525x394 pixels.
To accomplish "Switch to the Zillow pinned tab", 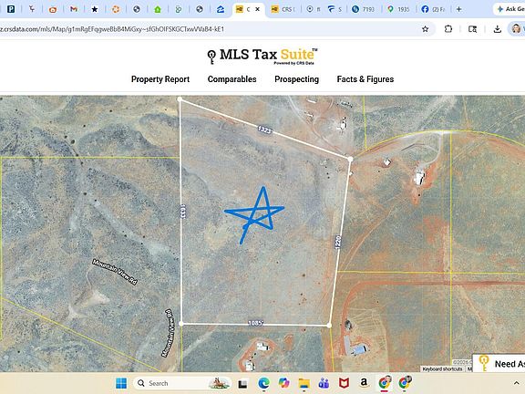I will [x=221, y=9].
